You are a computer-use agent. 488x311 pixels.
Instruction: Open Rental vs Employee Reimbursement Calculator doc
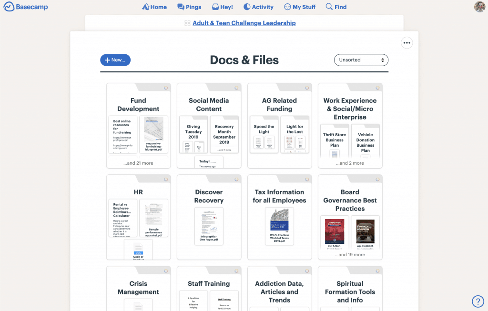click(123, 218)
